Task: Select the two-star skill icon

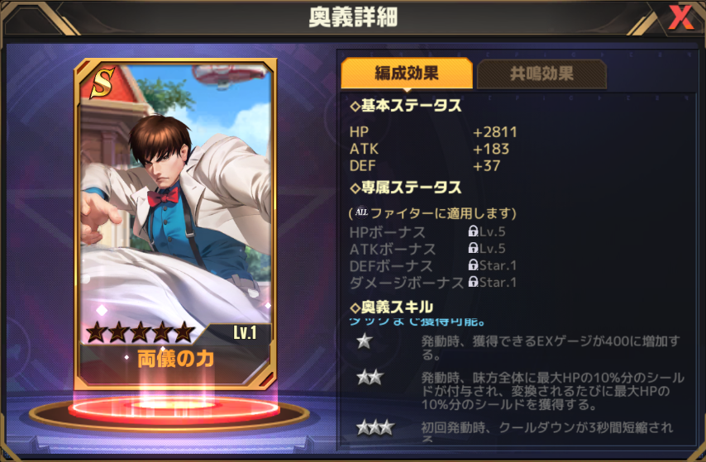Action: click(370, 378)
